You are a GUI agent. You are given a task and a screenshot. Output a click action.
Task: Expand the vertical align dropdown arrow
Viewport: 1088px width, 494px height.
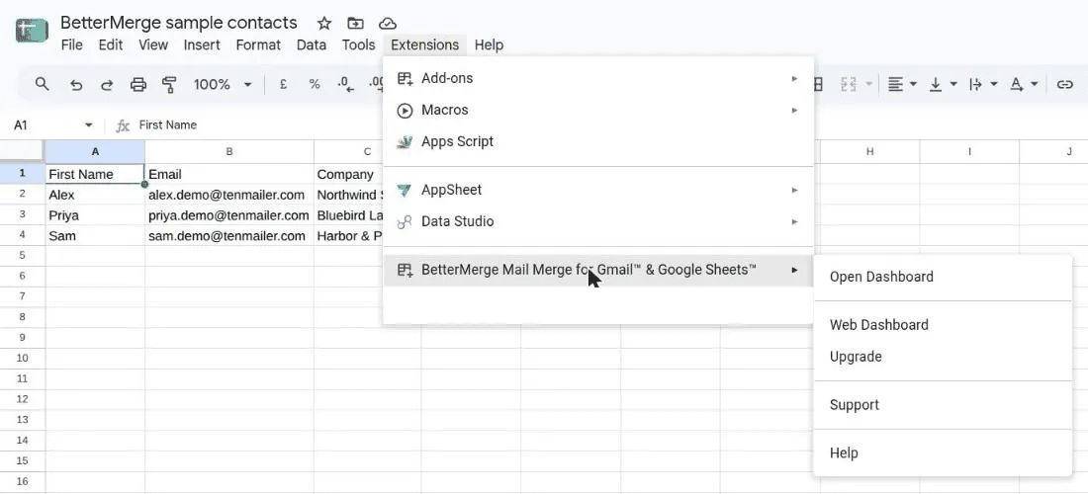pyautogui.click(x=953, y=85)
